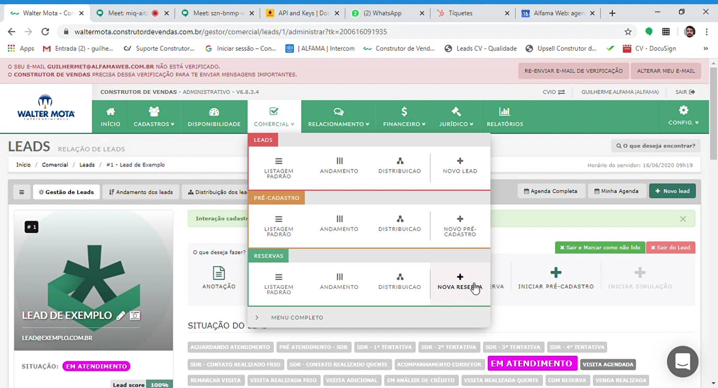Click Iniciar Pré-Cadastro plus icon

[556, 272]
